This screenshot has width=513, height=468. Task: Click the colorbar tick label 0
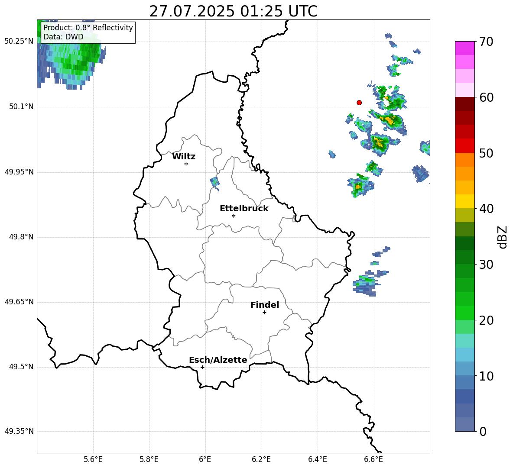coord(483,431)
